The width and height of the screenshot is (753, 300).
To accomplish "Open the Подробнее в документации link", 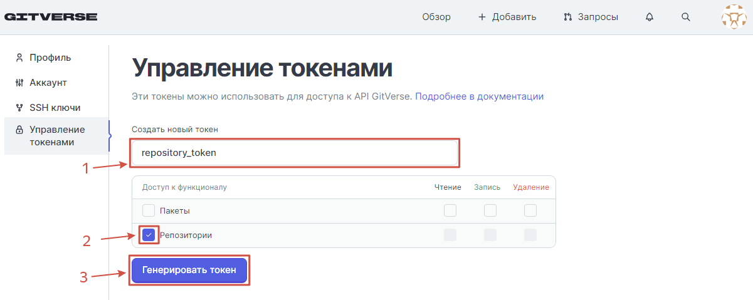I will tap(479, 96).
